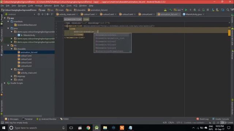Open Search Everywhere magnifier icon
Screen dimensions: 234x131
coord(228,10)
